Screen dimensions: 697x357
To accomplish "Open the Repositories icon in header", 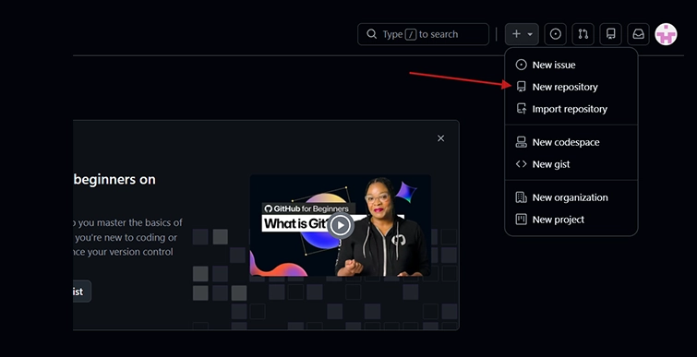I will coord(611,34).
